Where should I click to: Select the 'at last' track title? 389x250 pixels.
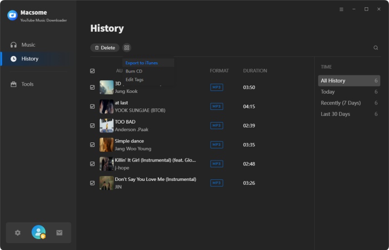click(121, 103)
